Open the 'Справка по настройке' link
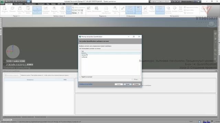Image resolution: width=220 pixels, height=123 pixels. click(86, 84)
